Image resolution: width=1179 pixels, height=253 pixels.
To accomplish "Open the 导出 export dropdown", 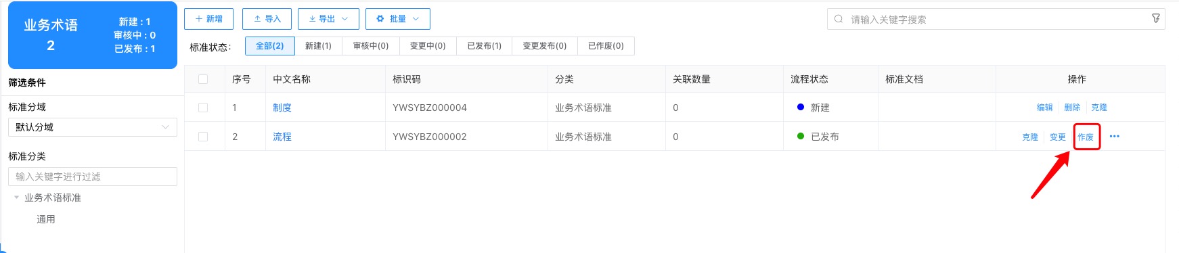I will point(328,19).
